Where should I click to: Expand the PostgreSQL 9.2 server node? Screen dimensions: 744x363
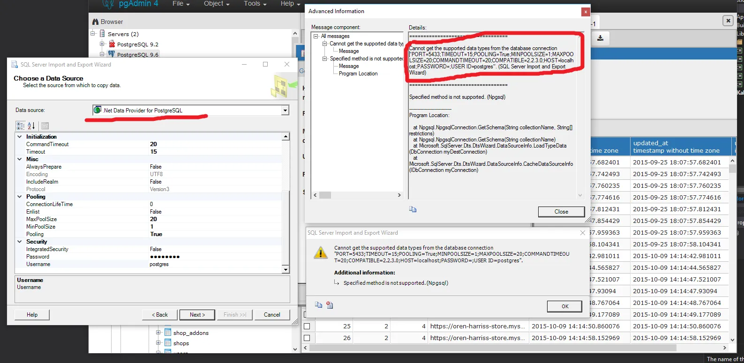(x=102, y=44)
